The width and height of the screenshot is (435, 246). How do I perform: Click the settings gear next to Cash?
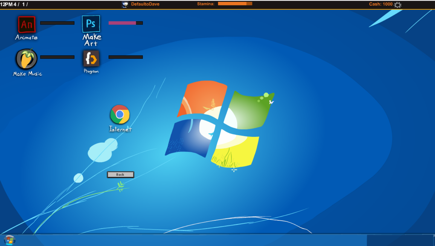[398, 5]
